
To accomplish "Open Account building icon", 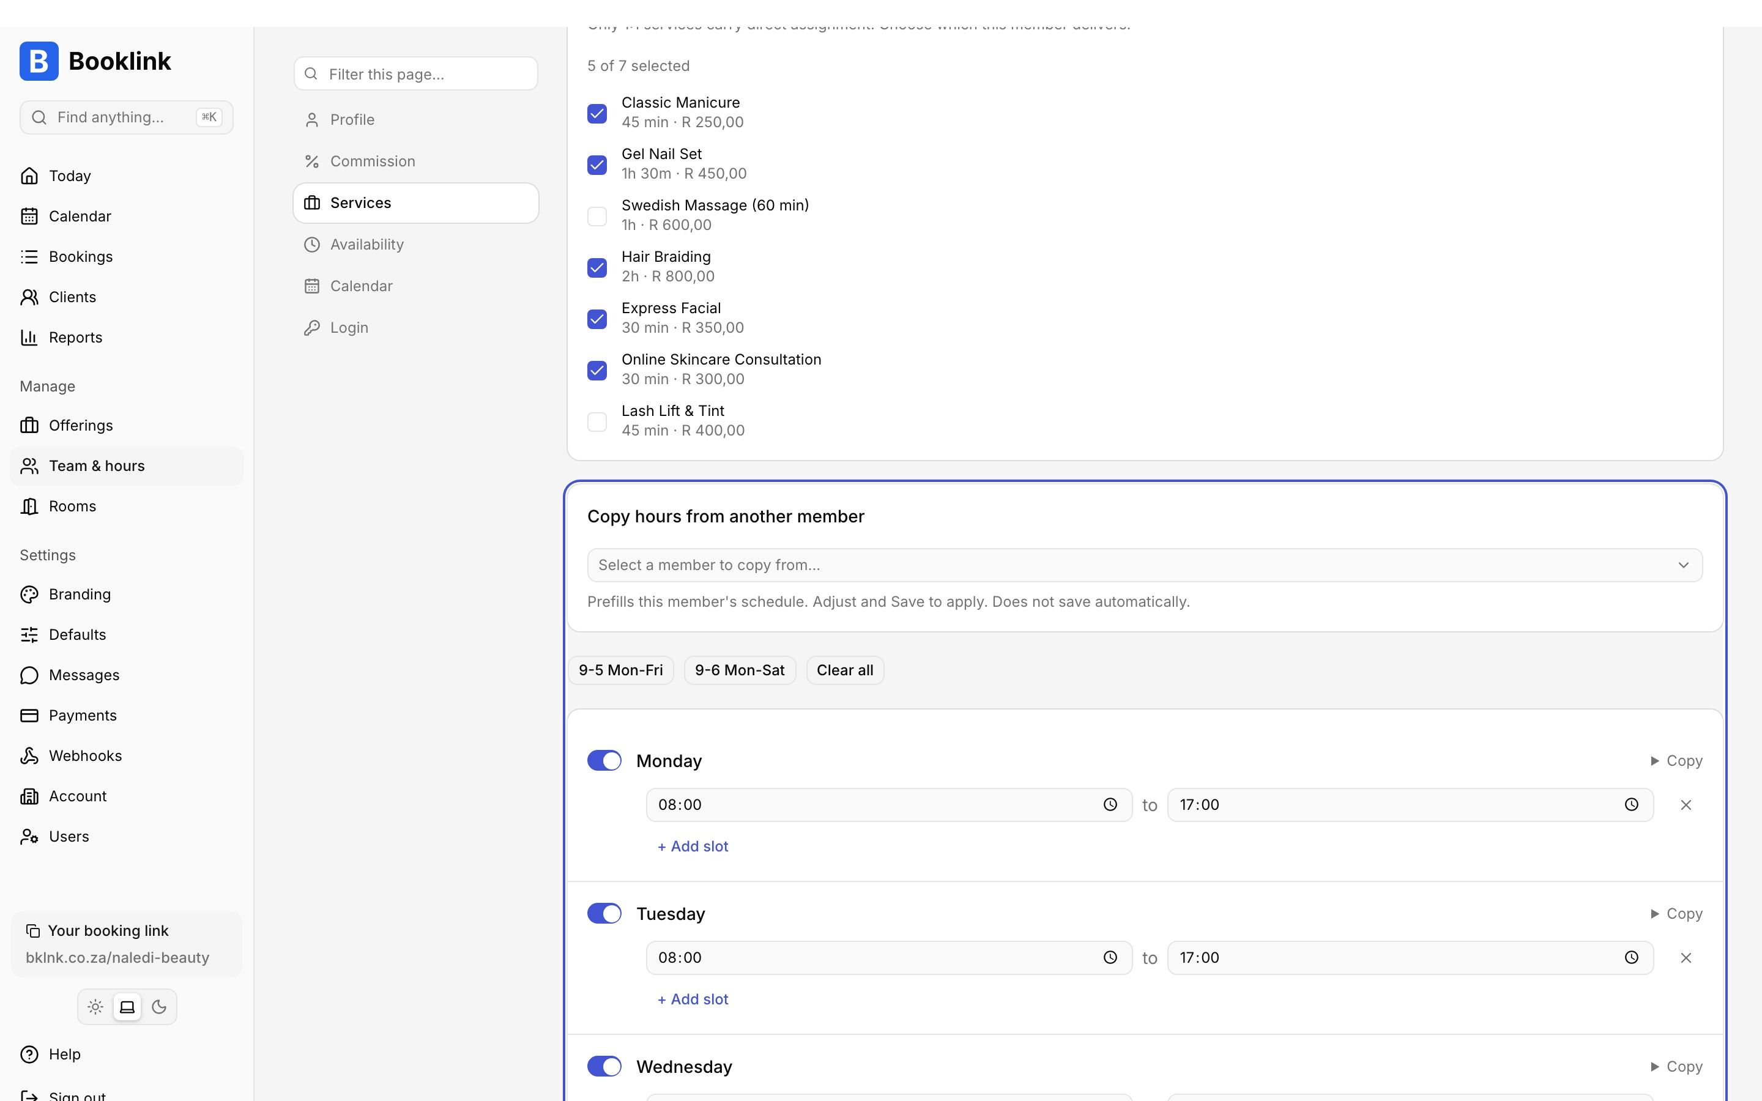I will coord(29,796).
